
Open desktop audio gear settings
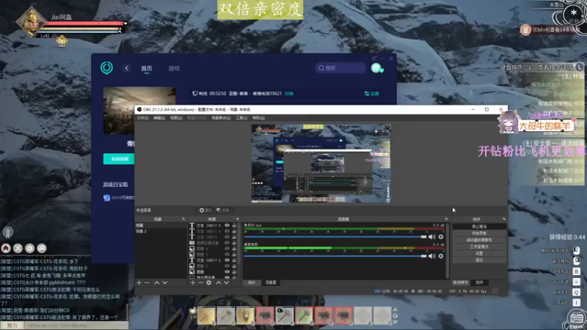(x=441, y=256)
